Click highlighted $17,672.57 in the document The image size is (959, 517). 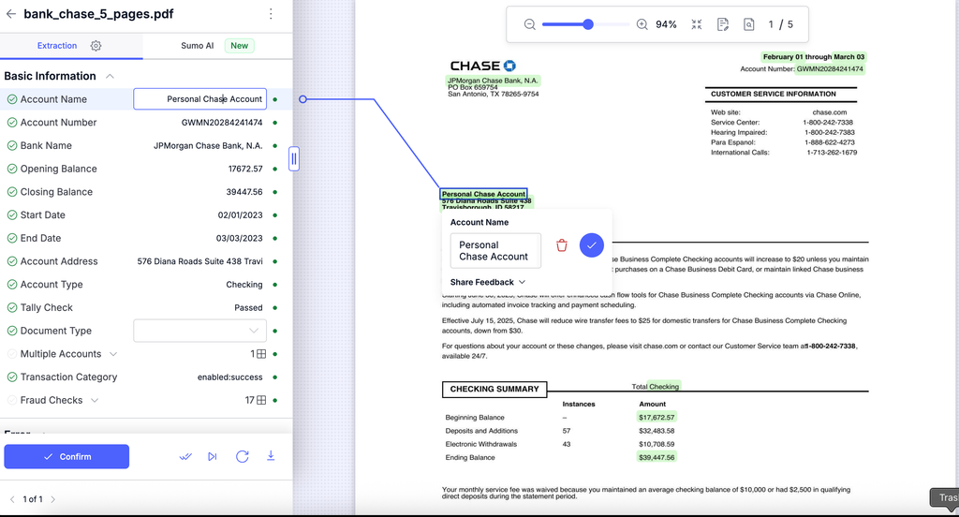click(x=657, y=418)
